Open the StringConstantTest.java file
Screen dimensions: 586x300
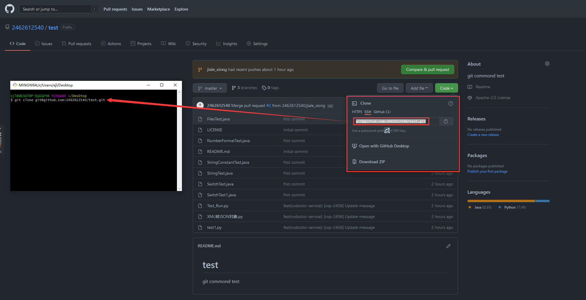[228, 162]
